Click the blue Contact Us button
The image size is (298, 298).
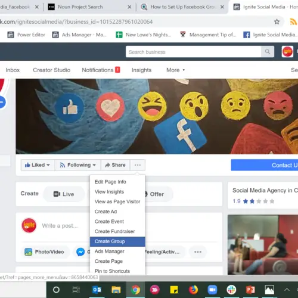265,165
